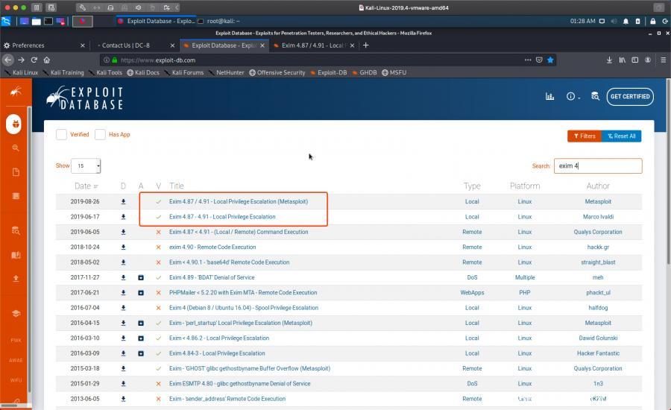The height and width of the screenshot is (410, 671).
Task: Download the 2016-07-04 Exim 4 Spool exploit
Action: [x=123, y=308]
